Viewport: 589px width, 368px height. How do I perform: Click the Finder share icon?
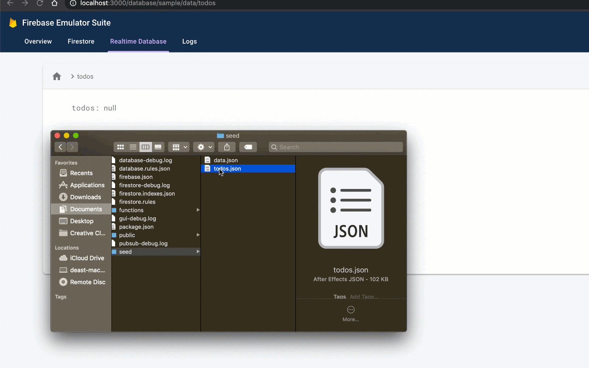coord(227,147)
